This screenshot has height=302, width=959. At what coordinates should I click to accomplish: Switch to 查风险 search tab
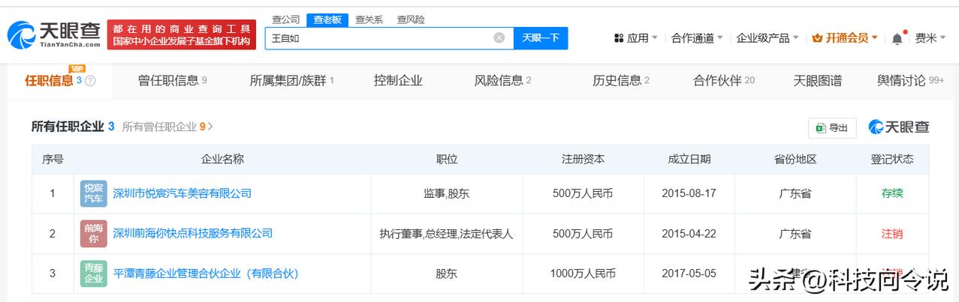click(410, 19)
